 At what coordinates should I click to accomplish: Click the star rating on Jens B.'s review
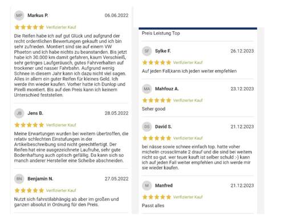(x=29, y=125)
